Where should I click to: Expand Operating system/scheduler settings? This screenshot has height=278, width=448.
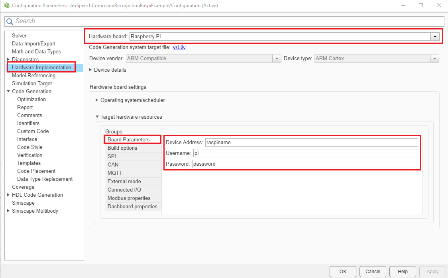pos(97,100)
